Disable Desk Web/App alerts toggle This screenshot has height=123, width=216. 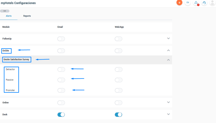click(118, 115)
